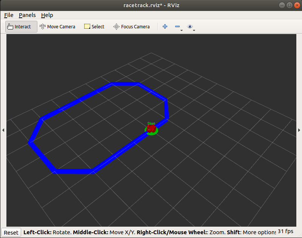Viewport: 302px width, 238px height.
Task: Click the red robot model at Start
Action: [x=151, y=129]
